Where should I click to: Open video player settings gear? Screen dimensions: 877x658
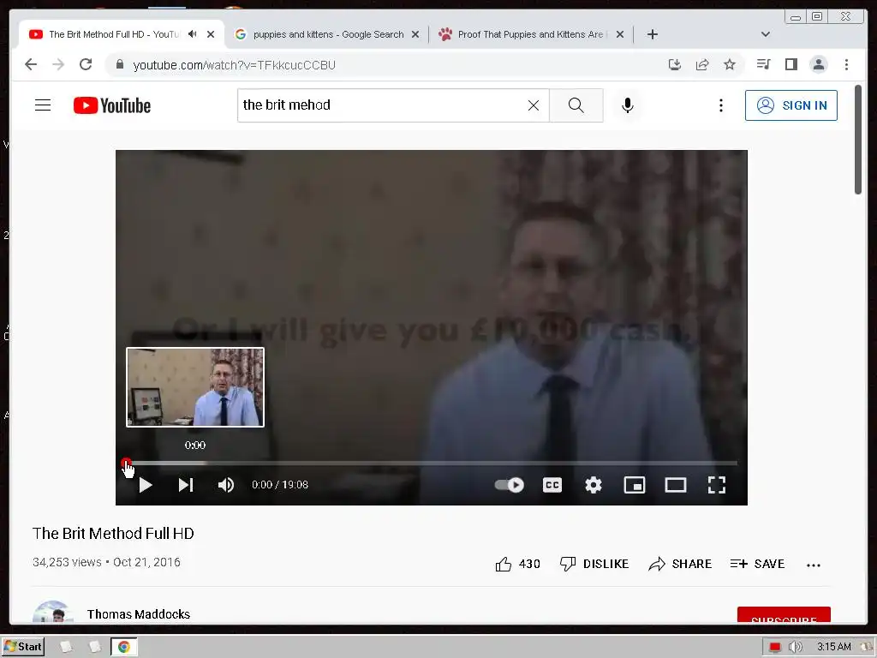point(593,485)
